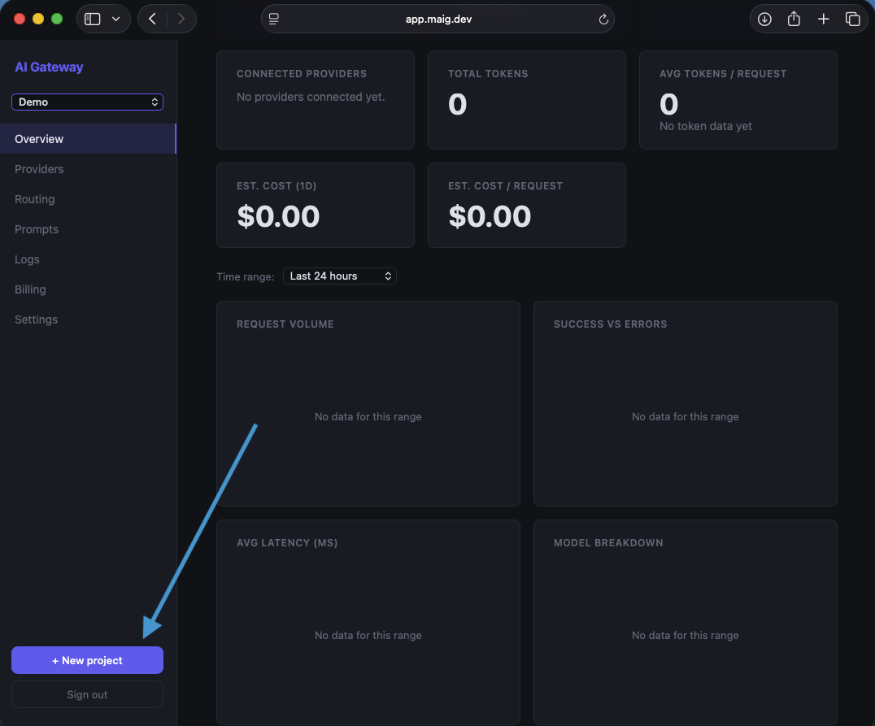875x726 pixels.
Task: Open the Prompts page
Action: (x=37, y=229)
